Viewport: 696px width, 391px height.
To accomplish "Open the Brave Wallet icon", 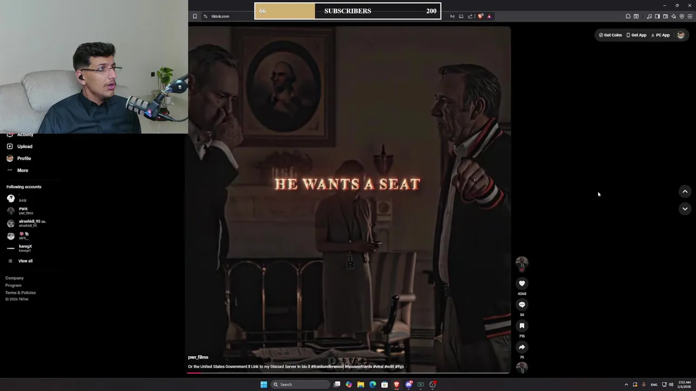I will (666, 16).
